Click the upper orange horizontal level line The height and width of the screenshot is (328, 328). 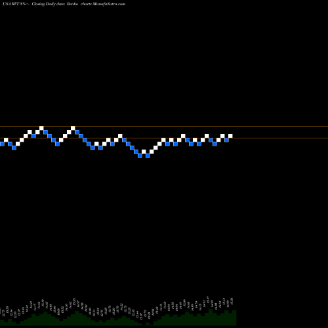point(164,126)
